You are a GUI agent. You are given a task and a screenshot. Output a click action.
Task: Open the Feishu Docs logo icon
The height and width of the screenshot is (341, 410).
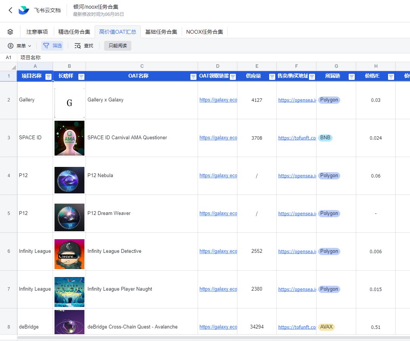[24, 10]
